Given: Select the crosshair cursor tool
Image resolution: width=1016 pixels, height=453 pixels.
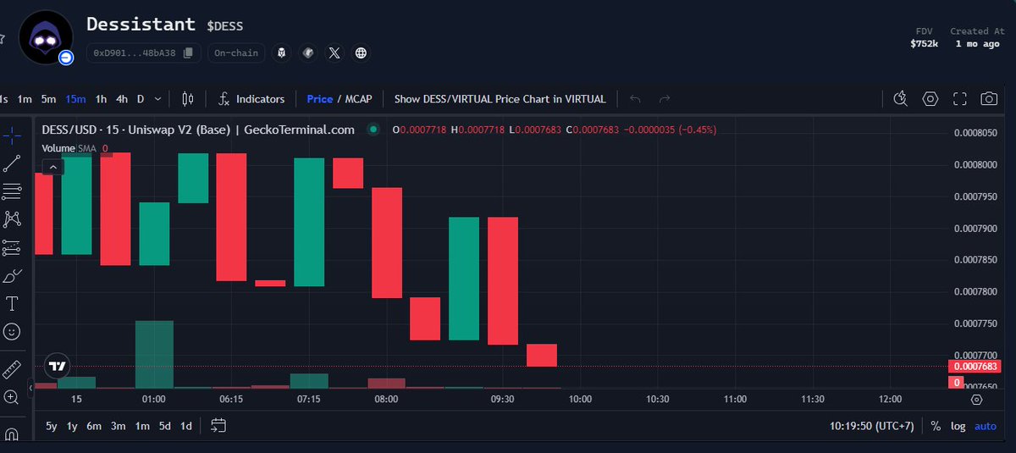Looking at the screenshot, I should tap(12, 135).
